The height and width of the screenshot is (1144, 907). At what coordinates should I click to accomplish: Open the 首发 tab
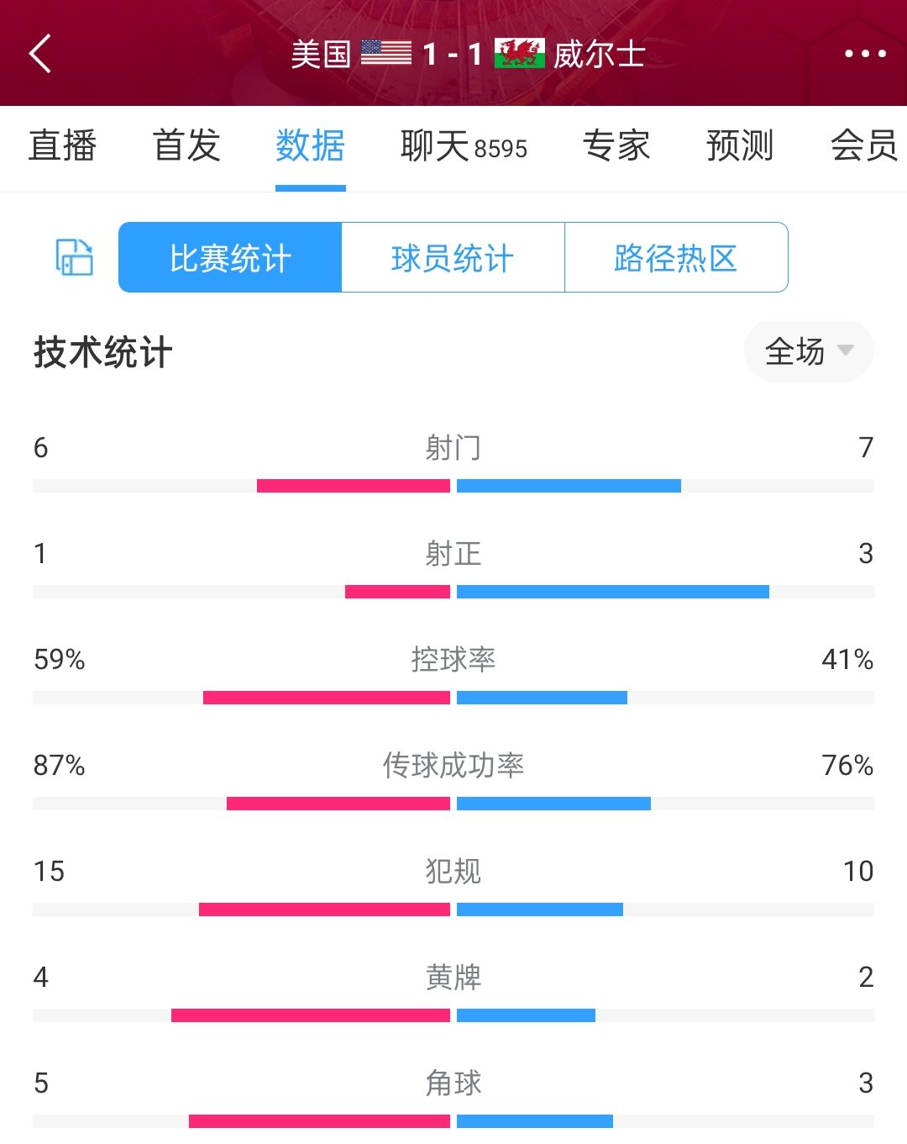tap(186, 146)
